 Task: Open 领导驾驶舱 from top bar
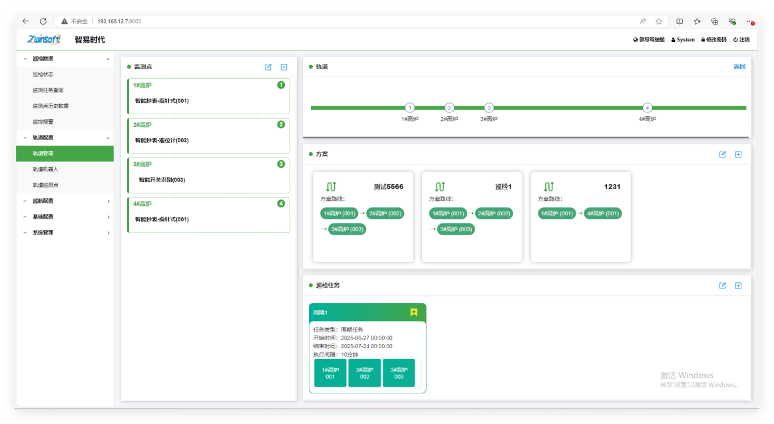[x=649, y=40]
